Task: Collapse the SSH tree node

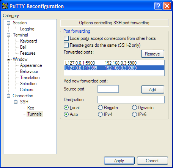Action: (x=16, y=102)
